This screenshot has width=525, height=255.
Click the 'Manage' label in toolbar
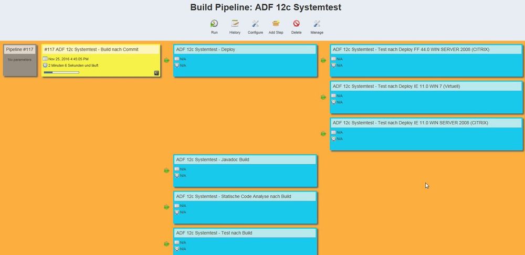(317, 33)
